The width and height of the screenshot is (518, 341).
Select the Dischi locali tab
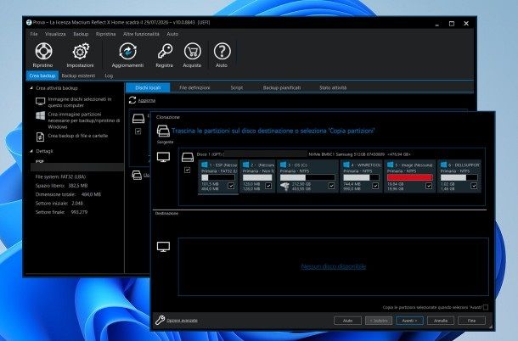click(x=148, y=88)
